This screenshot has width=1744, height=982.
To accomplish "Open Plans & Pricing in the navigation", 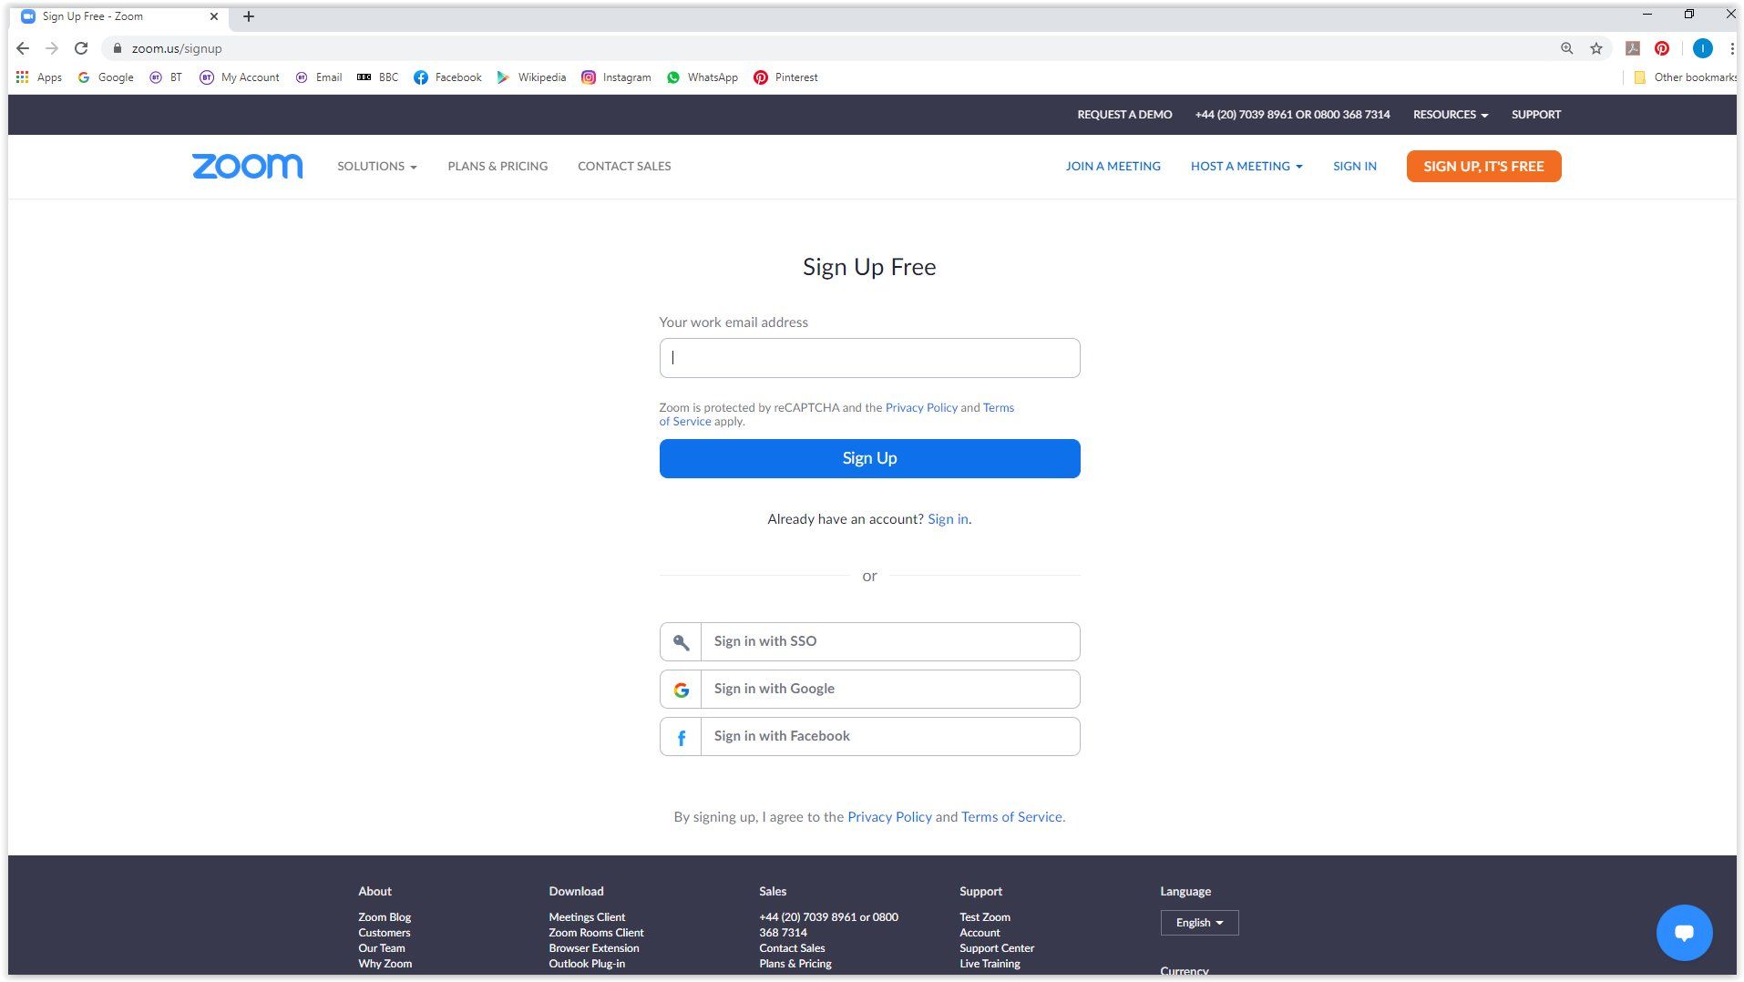I will point(498,166).
